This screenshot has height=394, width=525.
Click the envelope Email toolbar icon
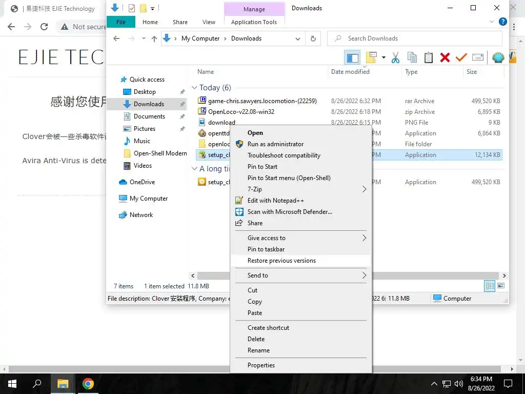point(478,57)
